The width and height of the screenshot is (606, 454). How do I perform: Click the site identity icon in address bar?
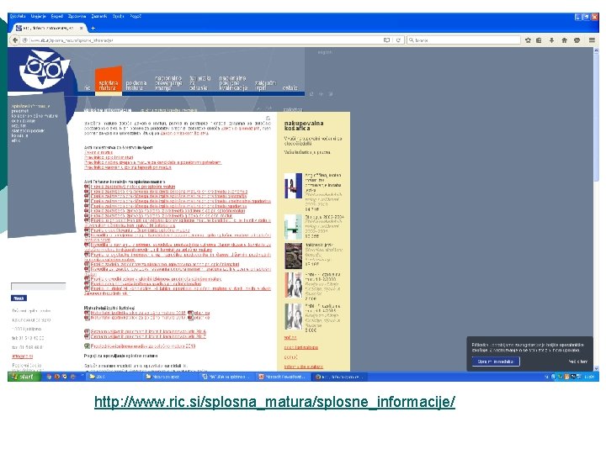click(24, 40)
